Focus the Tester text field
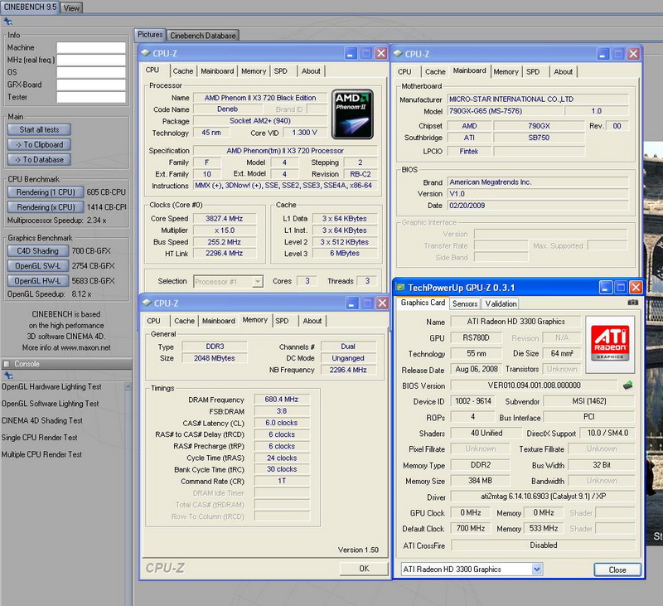663x606 pixels. [90, 97]
